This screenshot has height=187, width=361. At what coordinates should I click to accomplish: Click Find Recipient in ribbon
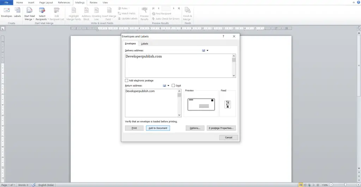[161, 14]
